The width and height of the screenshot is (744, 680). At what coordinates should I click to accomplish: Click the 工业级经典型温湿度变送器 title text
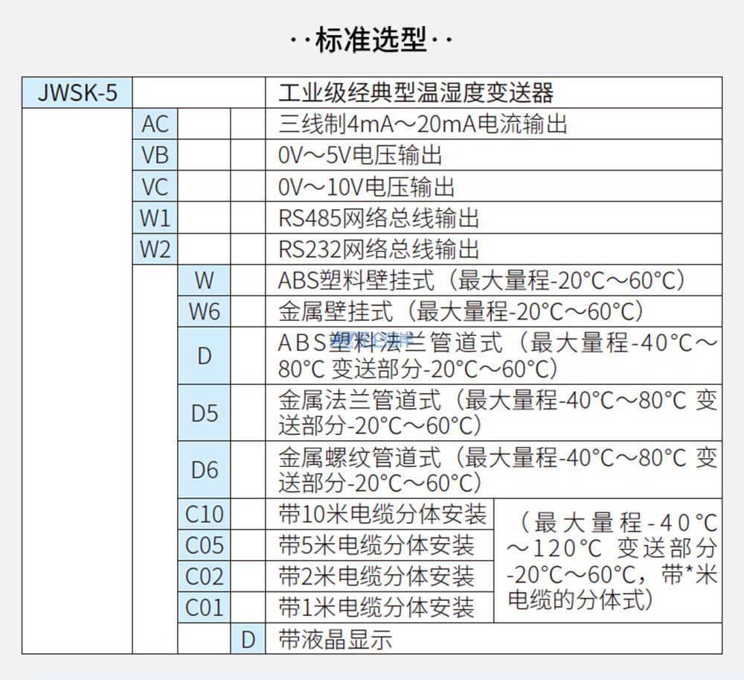pos(416,93)
